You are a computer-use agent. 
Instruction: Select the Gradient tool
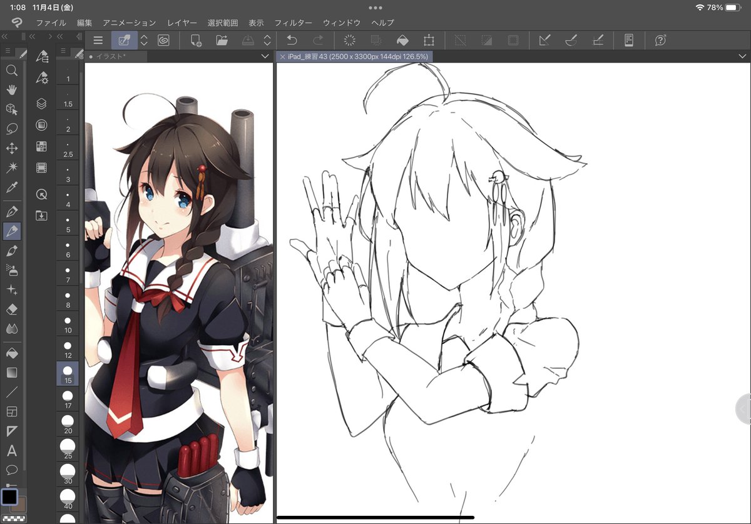11,373
